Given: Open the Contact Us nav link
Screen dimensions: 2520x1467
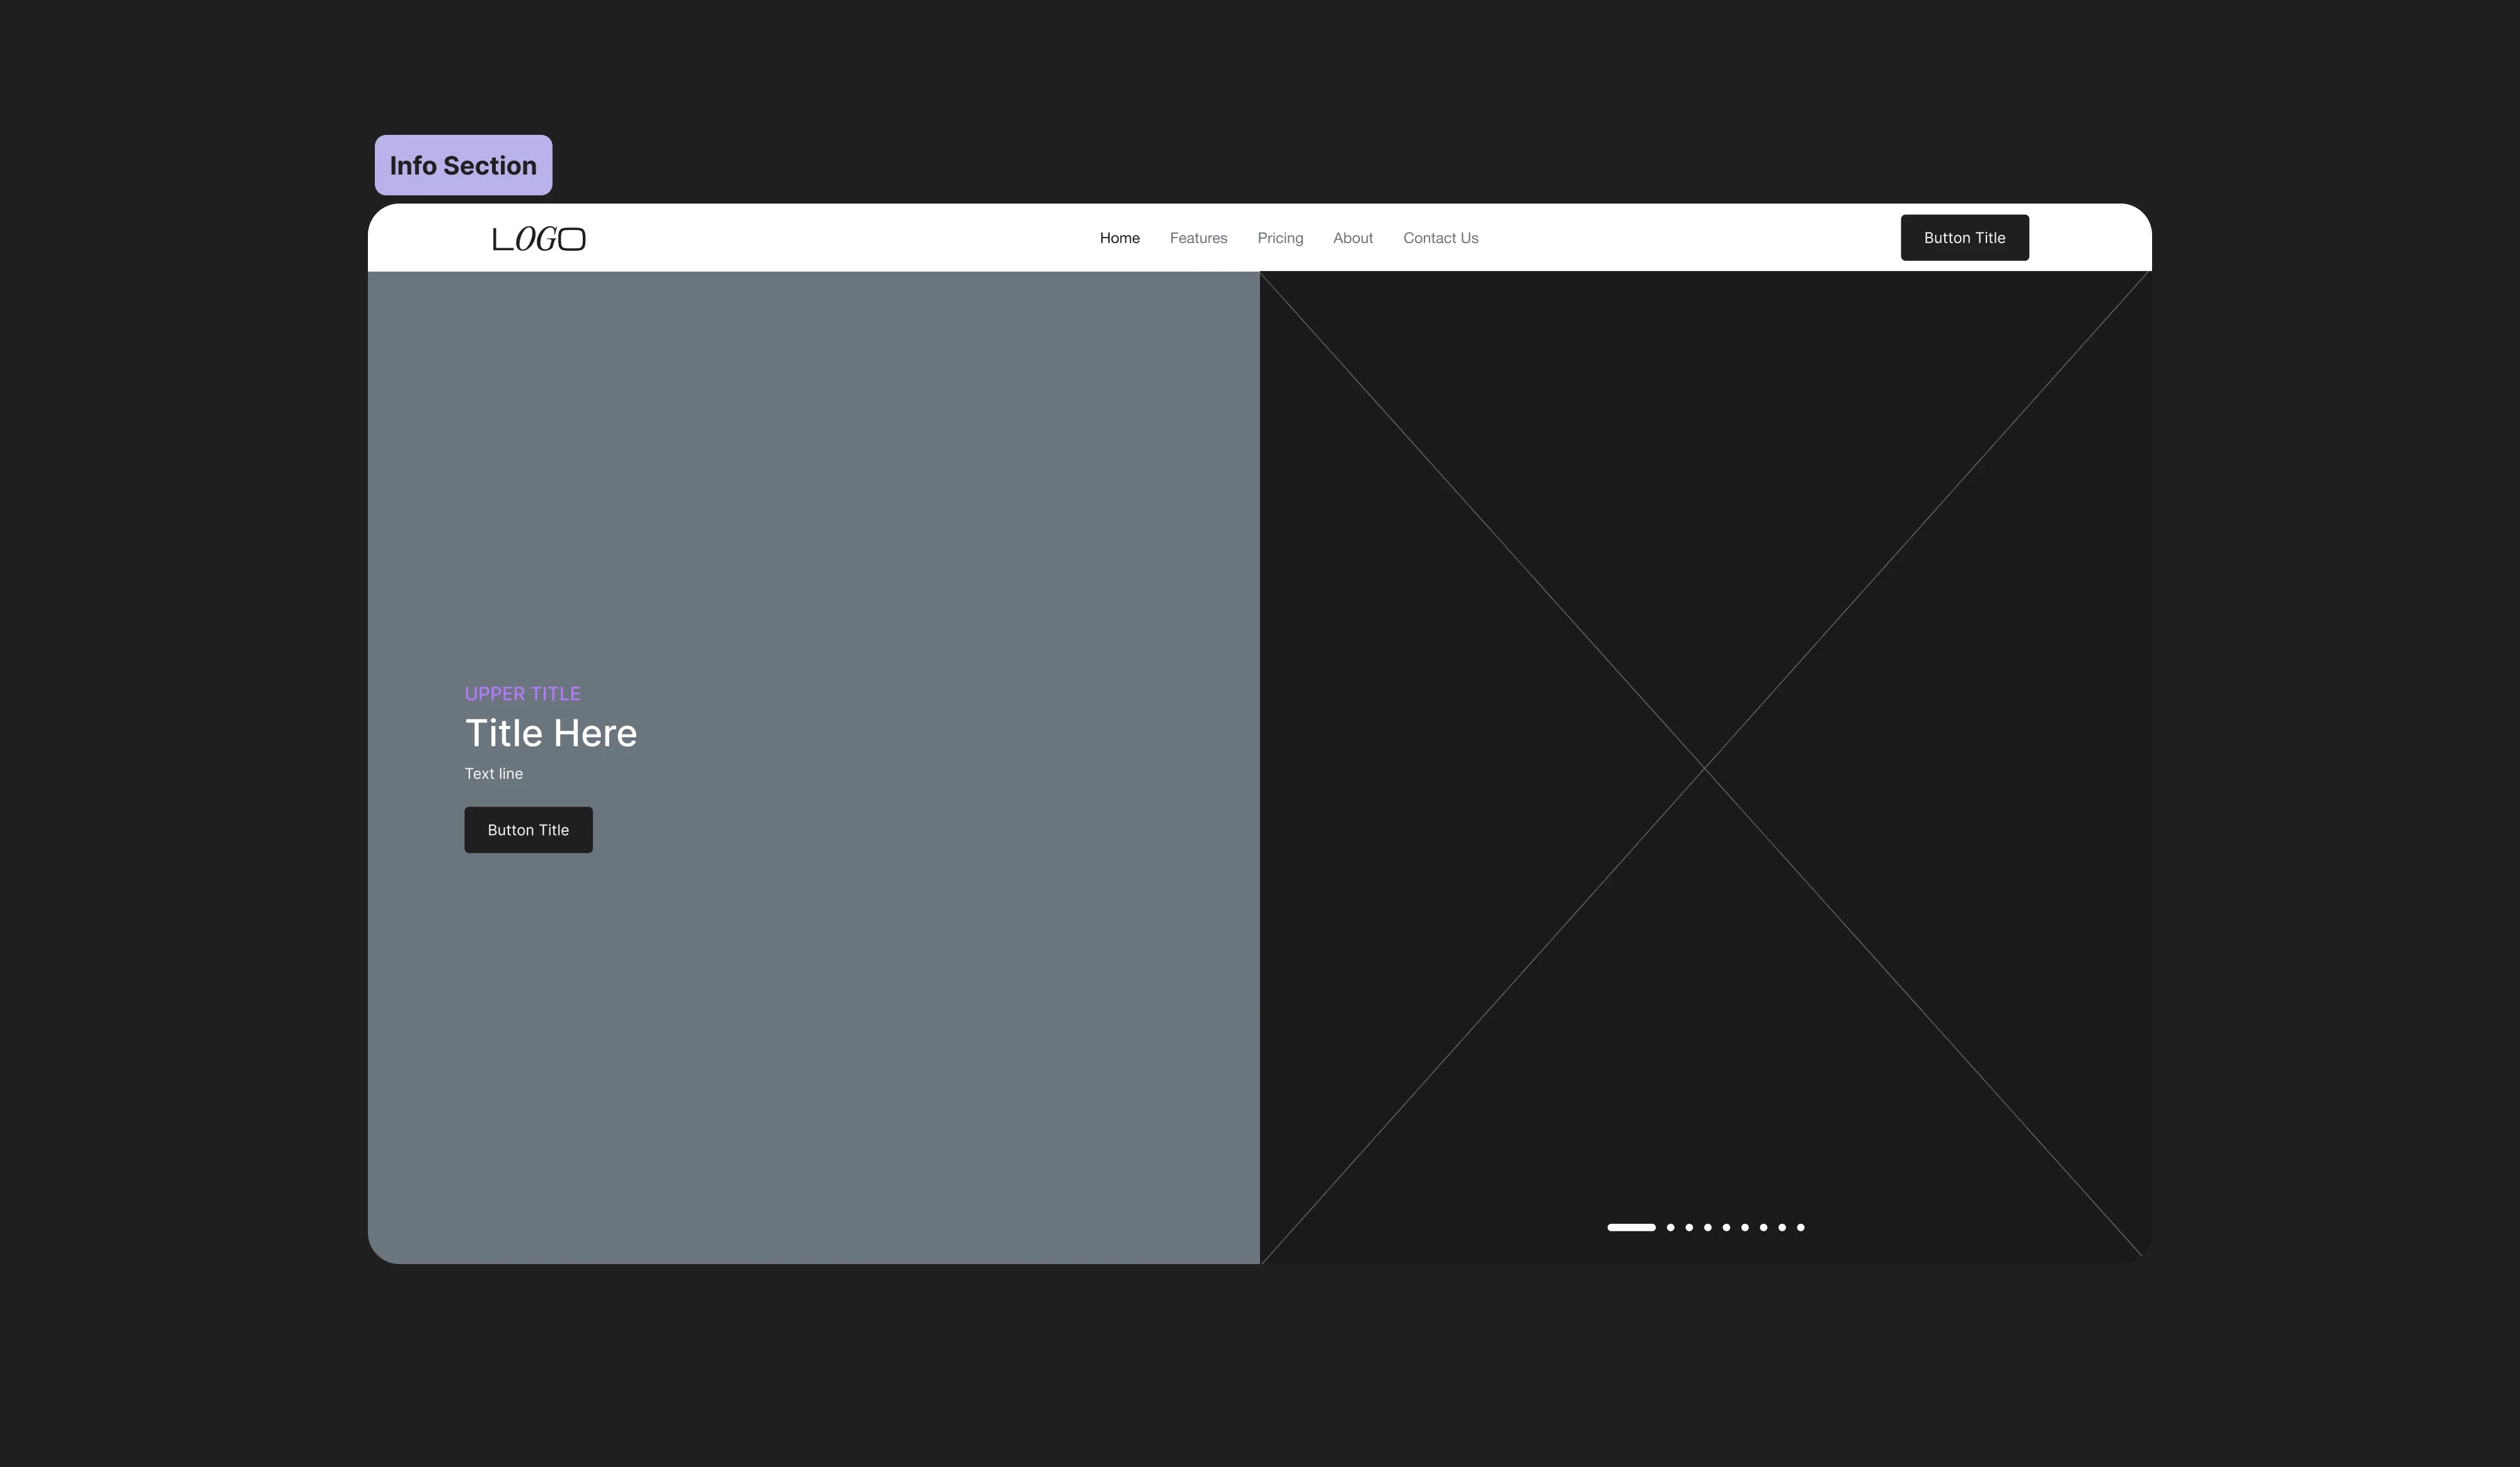Looking at the screenshot, I should (1440, 238).
